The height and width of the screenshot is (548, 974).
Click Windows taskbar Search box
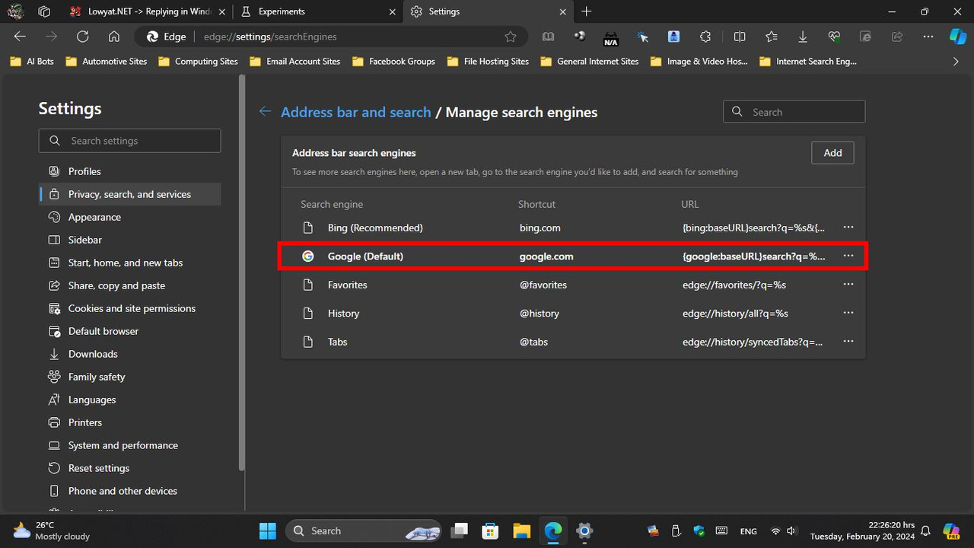pos(364,530)
